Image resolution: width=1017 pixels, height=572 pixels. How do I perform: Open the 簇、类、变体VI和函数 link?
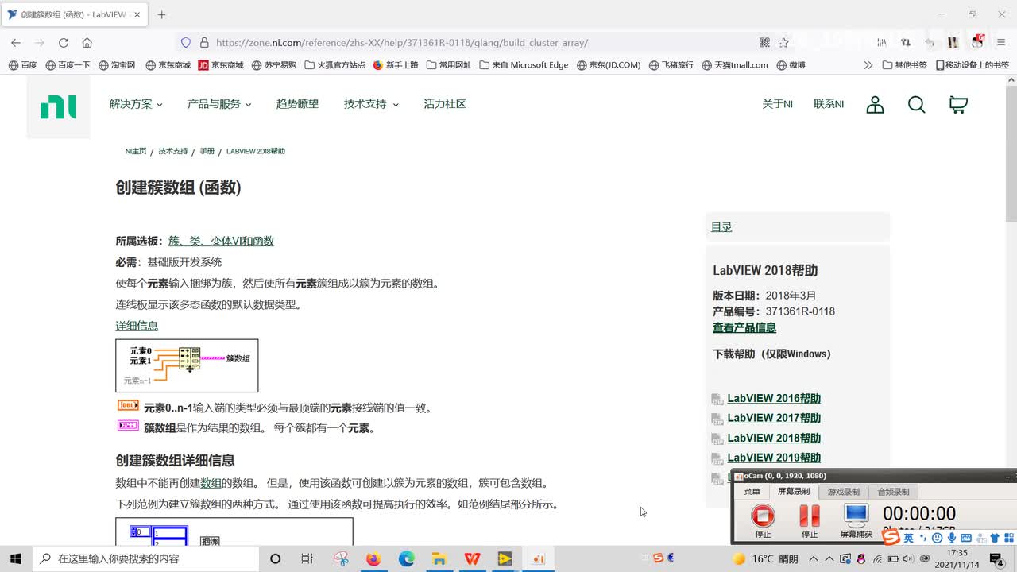pos(221,241)
